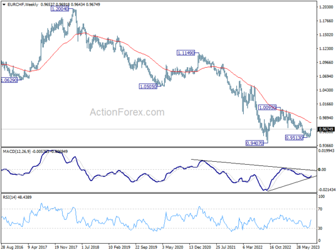Select the 1.04300 price axis value
This screenshot has width=336, height=252.
pos(326,90)
